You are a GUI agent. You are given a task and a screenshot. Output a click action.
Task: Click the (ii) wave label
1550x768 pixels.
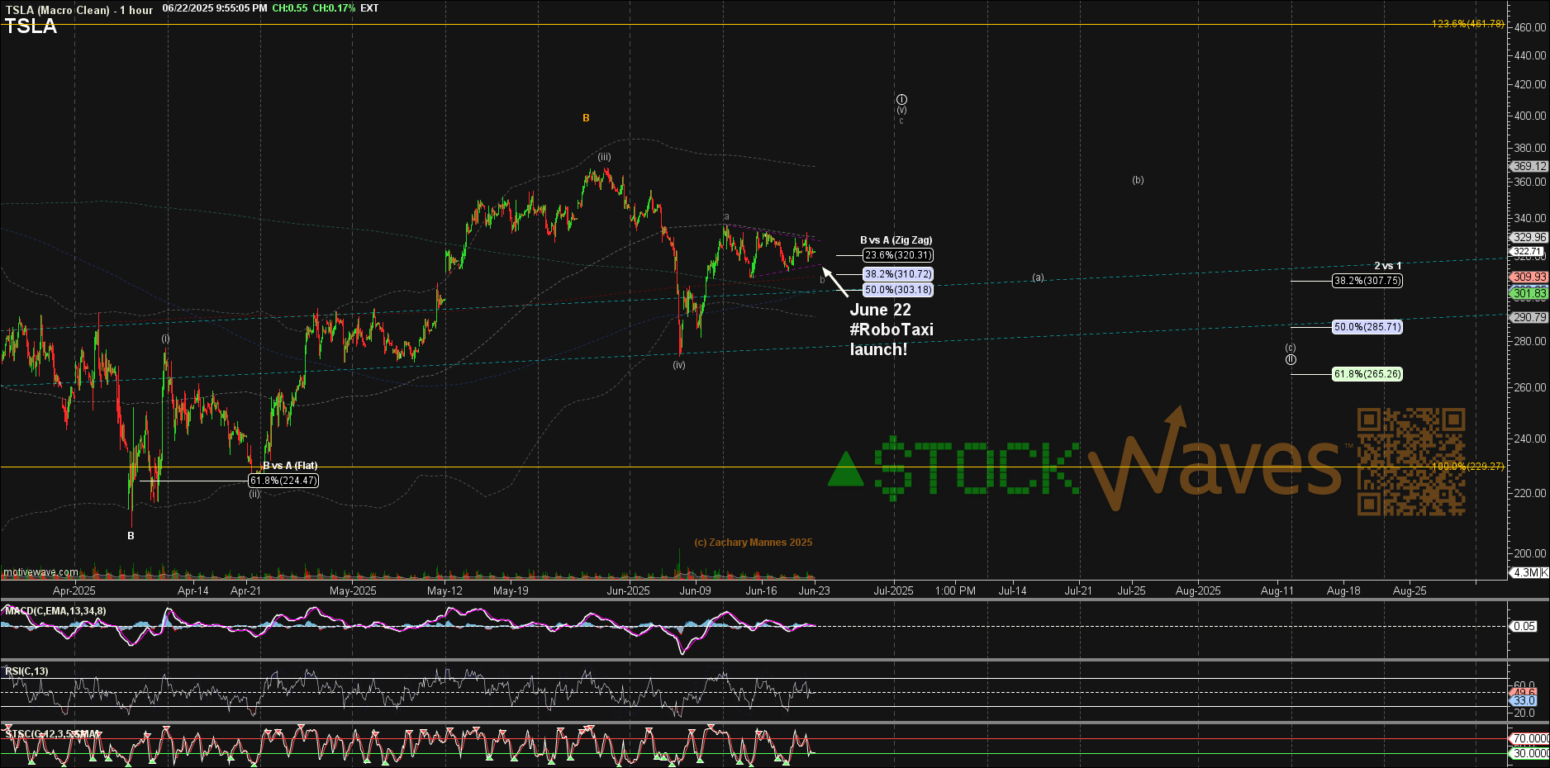pos(254,494)
